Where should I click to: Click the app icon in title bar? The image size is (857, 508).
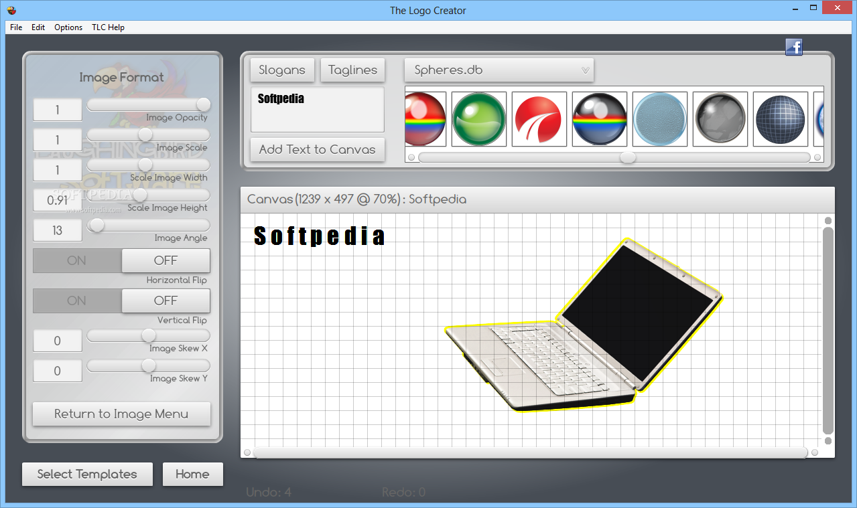[11, 10]
